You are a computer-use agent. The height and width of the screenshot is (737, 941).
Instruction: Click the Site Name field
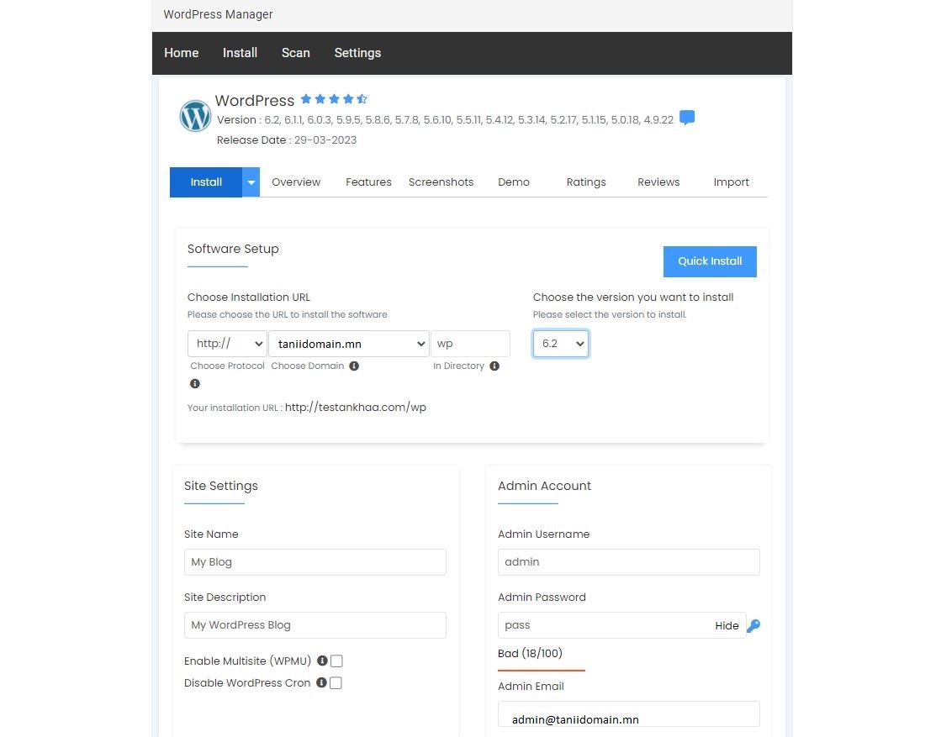point(315,562)
